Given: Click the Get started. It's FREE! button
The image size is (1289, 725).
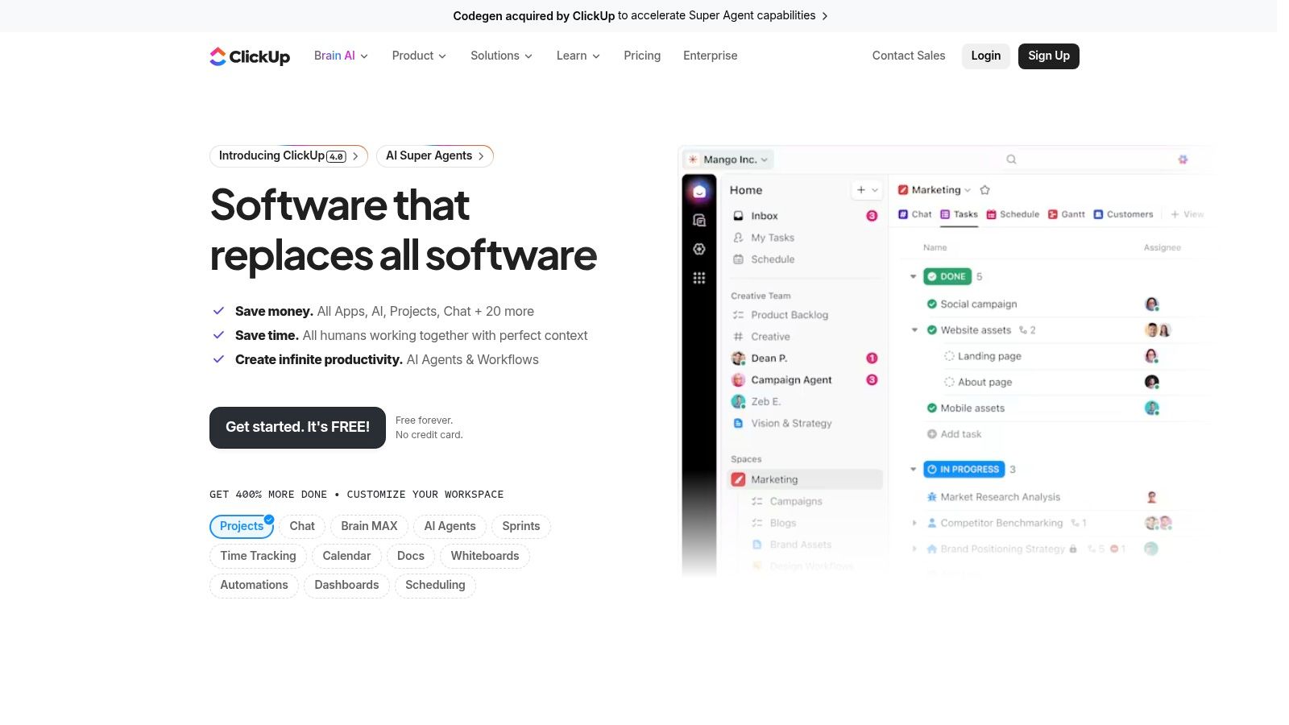Looking at the screenshot, I should pos(297,427).
